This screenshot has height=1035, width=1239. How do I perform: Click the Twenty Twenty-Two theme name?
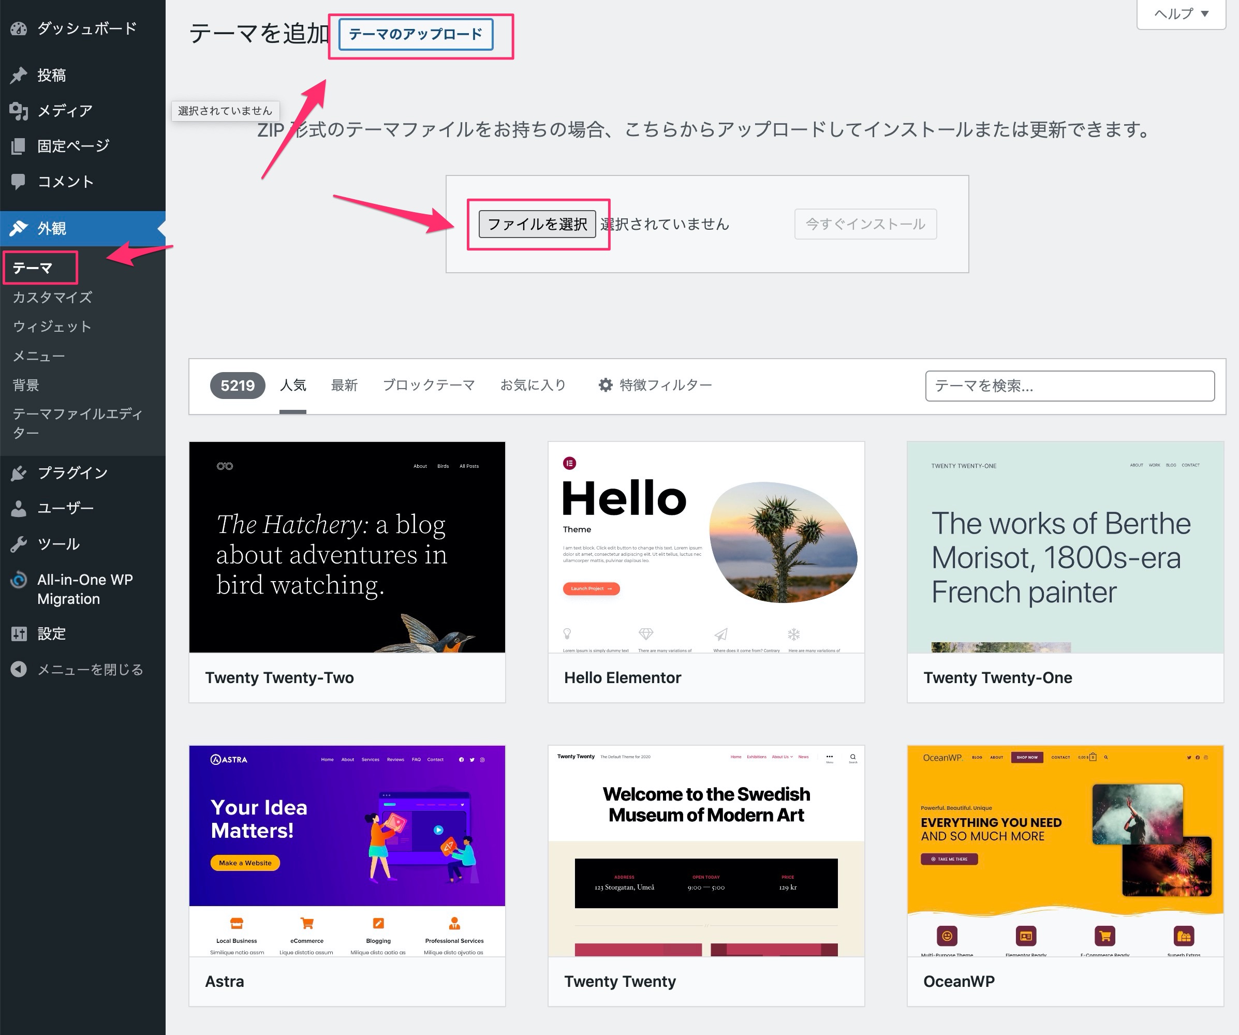click(279, 678)
